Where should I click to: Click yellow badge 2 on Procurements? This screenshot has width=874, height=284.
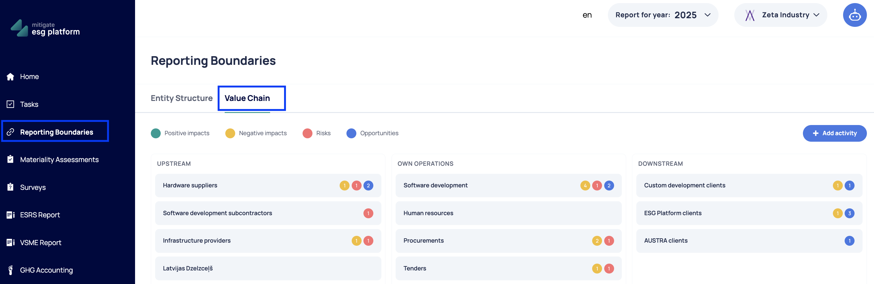click(597, 240)
